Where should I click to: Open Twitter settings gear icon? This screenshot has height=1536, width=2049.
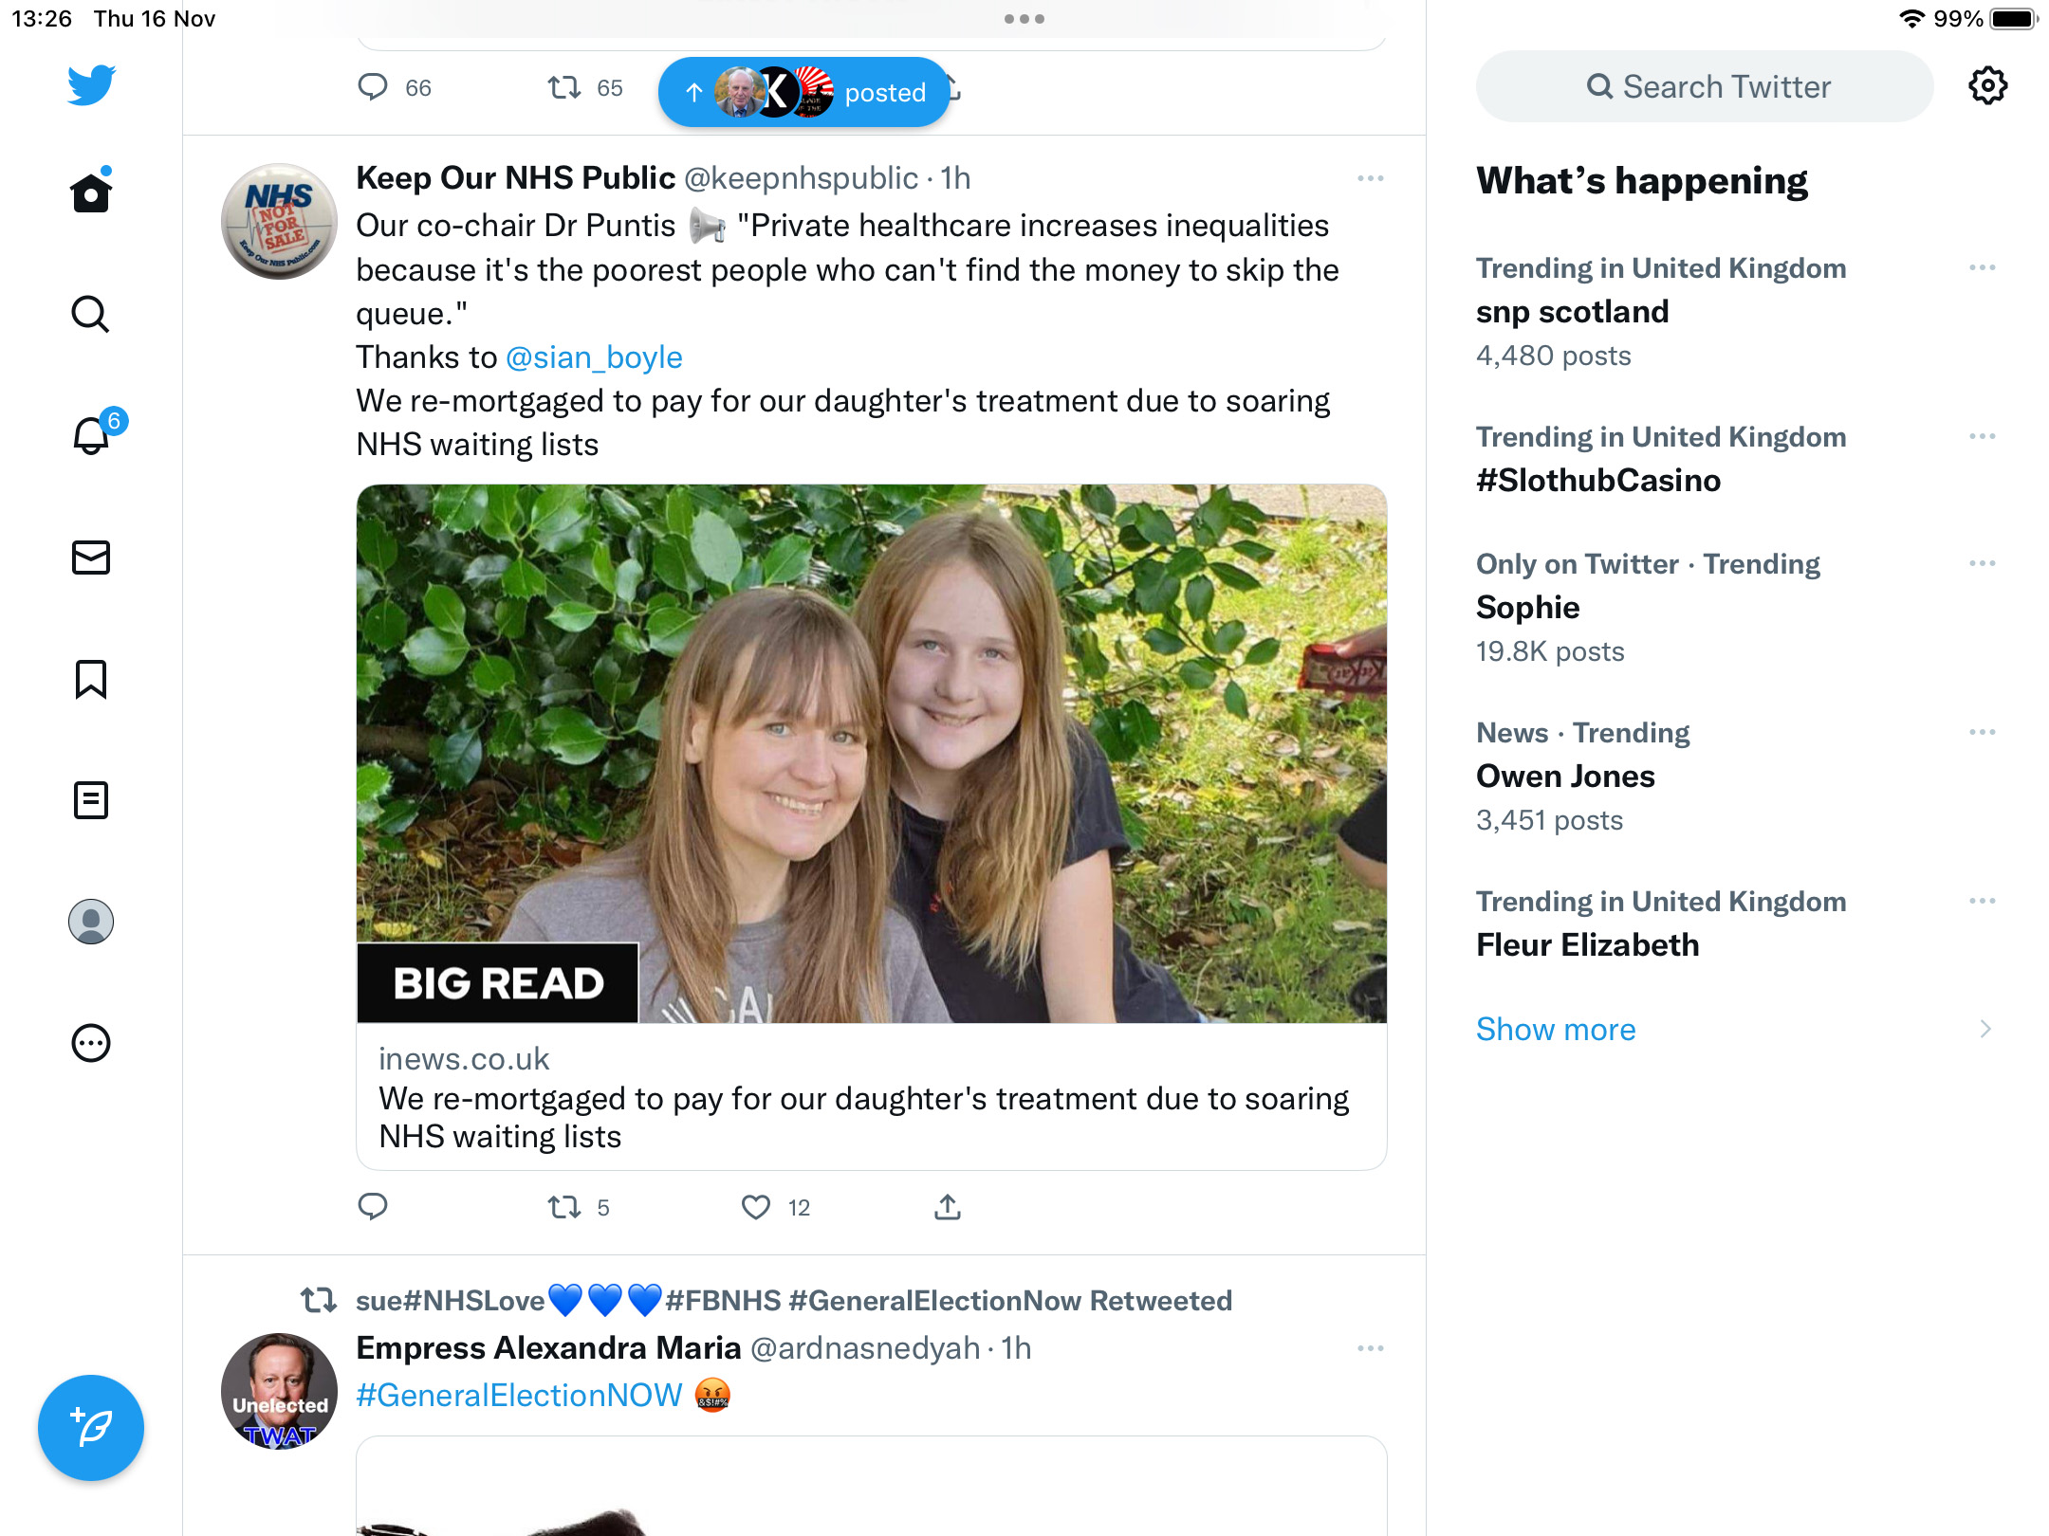click(x=1987, y=86)
